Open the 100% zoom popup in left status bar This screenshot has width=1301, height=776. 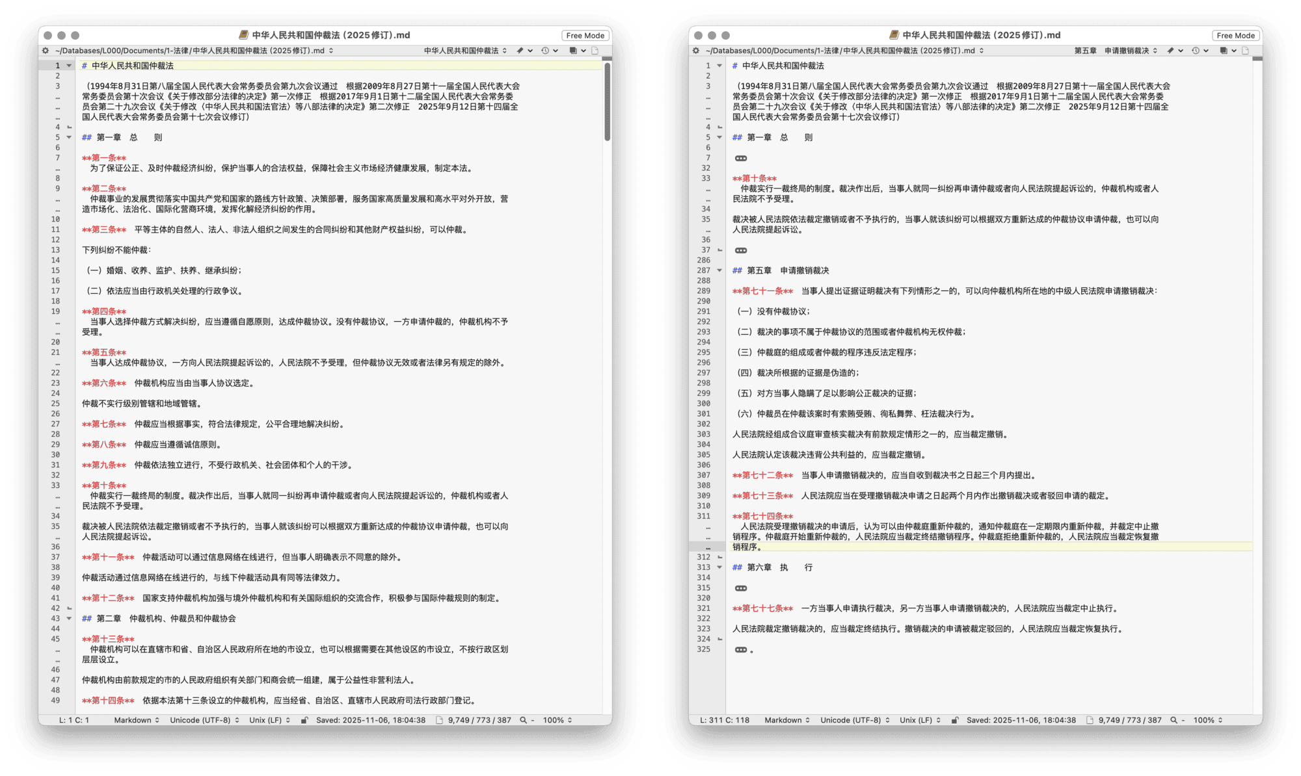pyautogui.click(x=557, y=720)
